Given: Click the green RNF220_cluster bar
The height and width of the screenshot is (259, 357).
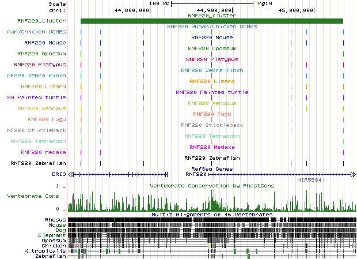Looking at the screenshot, I should pyautogui.click(x=211, y=21).
